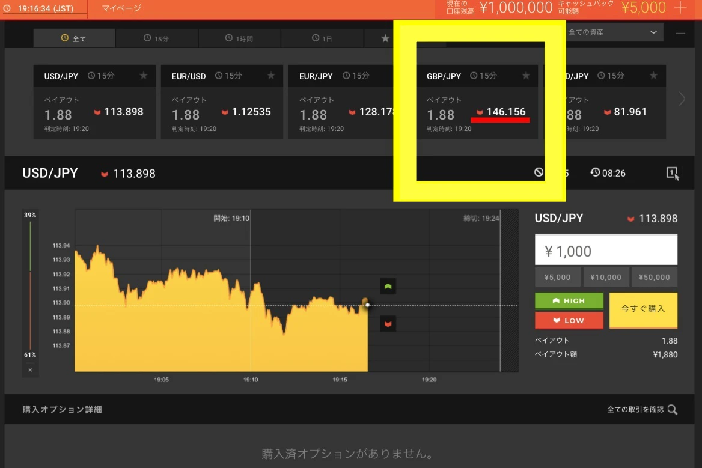Click the red down-arrow marker on chart
Viewport: 702px width, 468px height.
pyautogui.click(x=388, y=323)
